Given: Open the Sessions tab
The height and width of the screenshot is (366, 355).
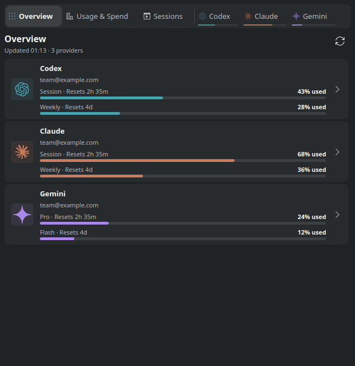Looking at the screenshot, I should 163,16.
